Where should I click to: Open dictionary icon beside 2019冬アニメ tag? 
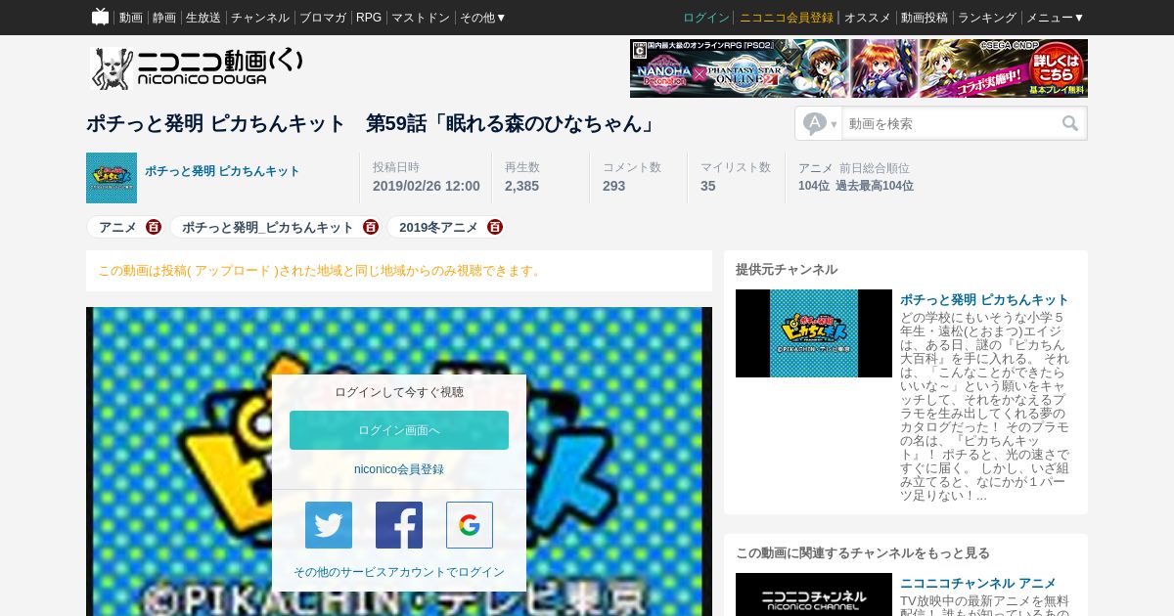495,227
